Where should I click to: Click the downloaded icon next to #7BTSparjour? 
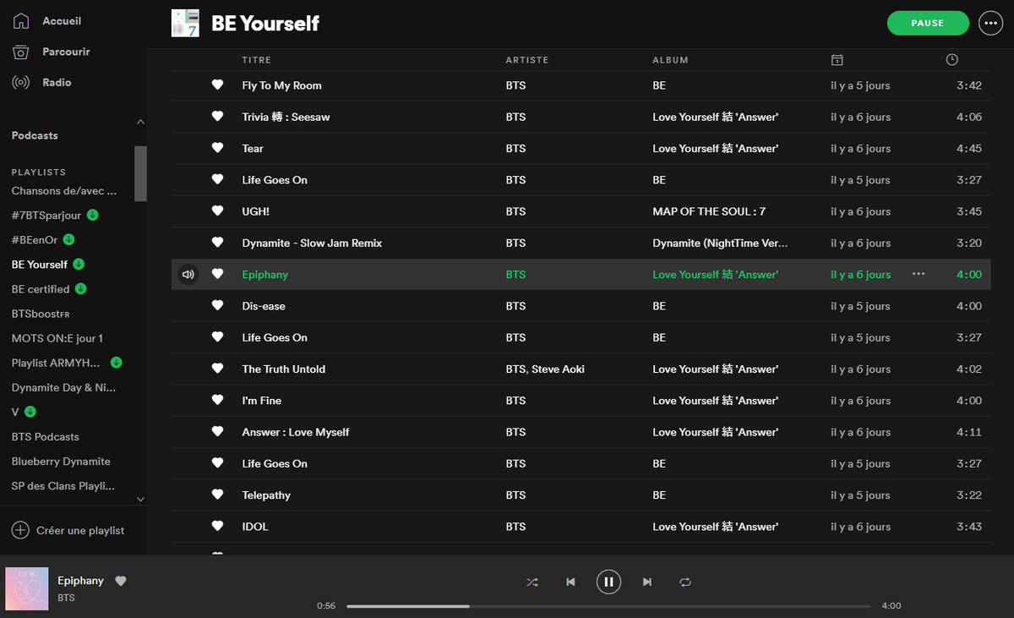[93, 215]
